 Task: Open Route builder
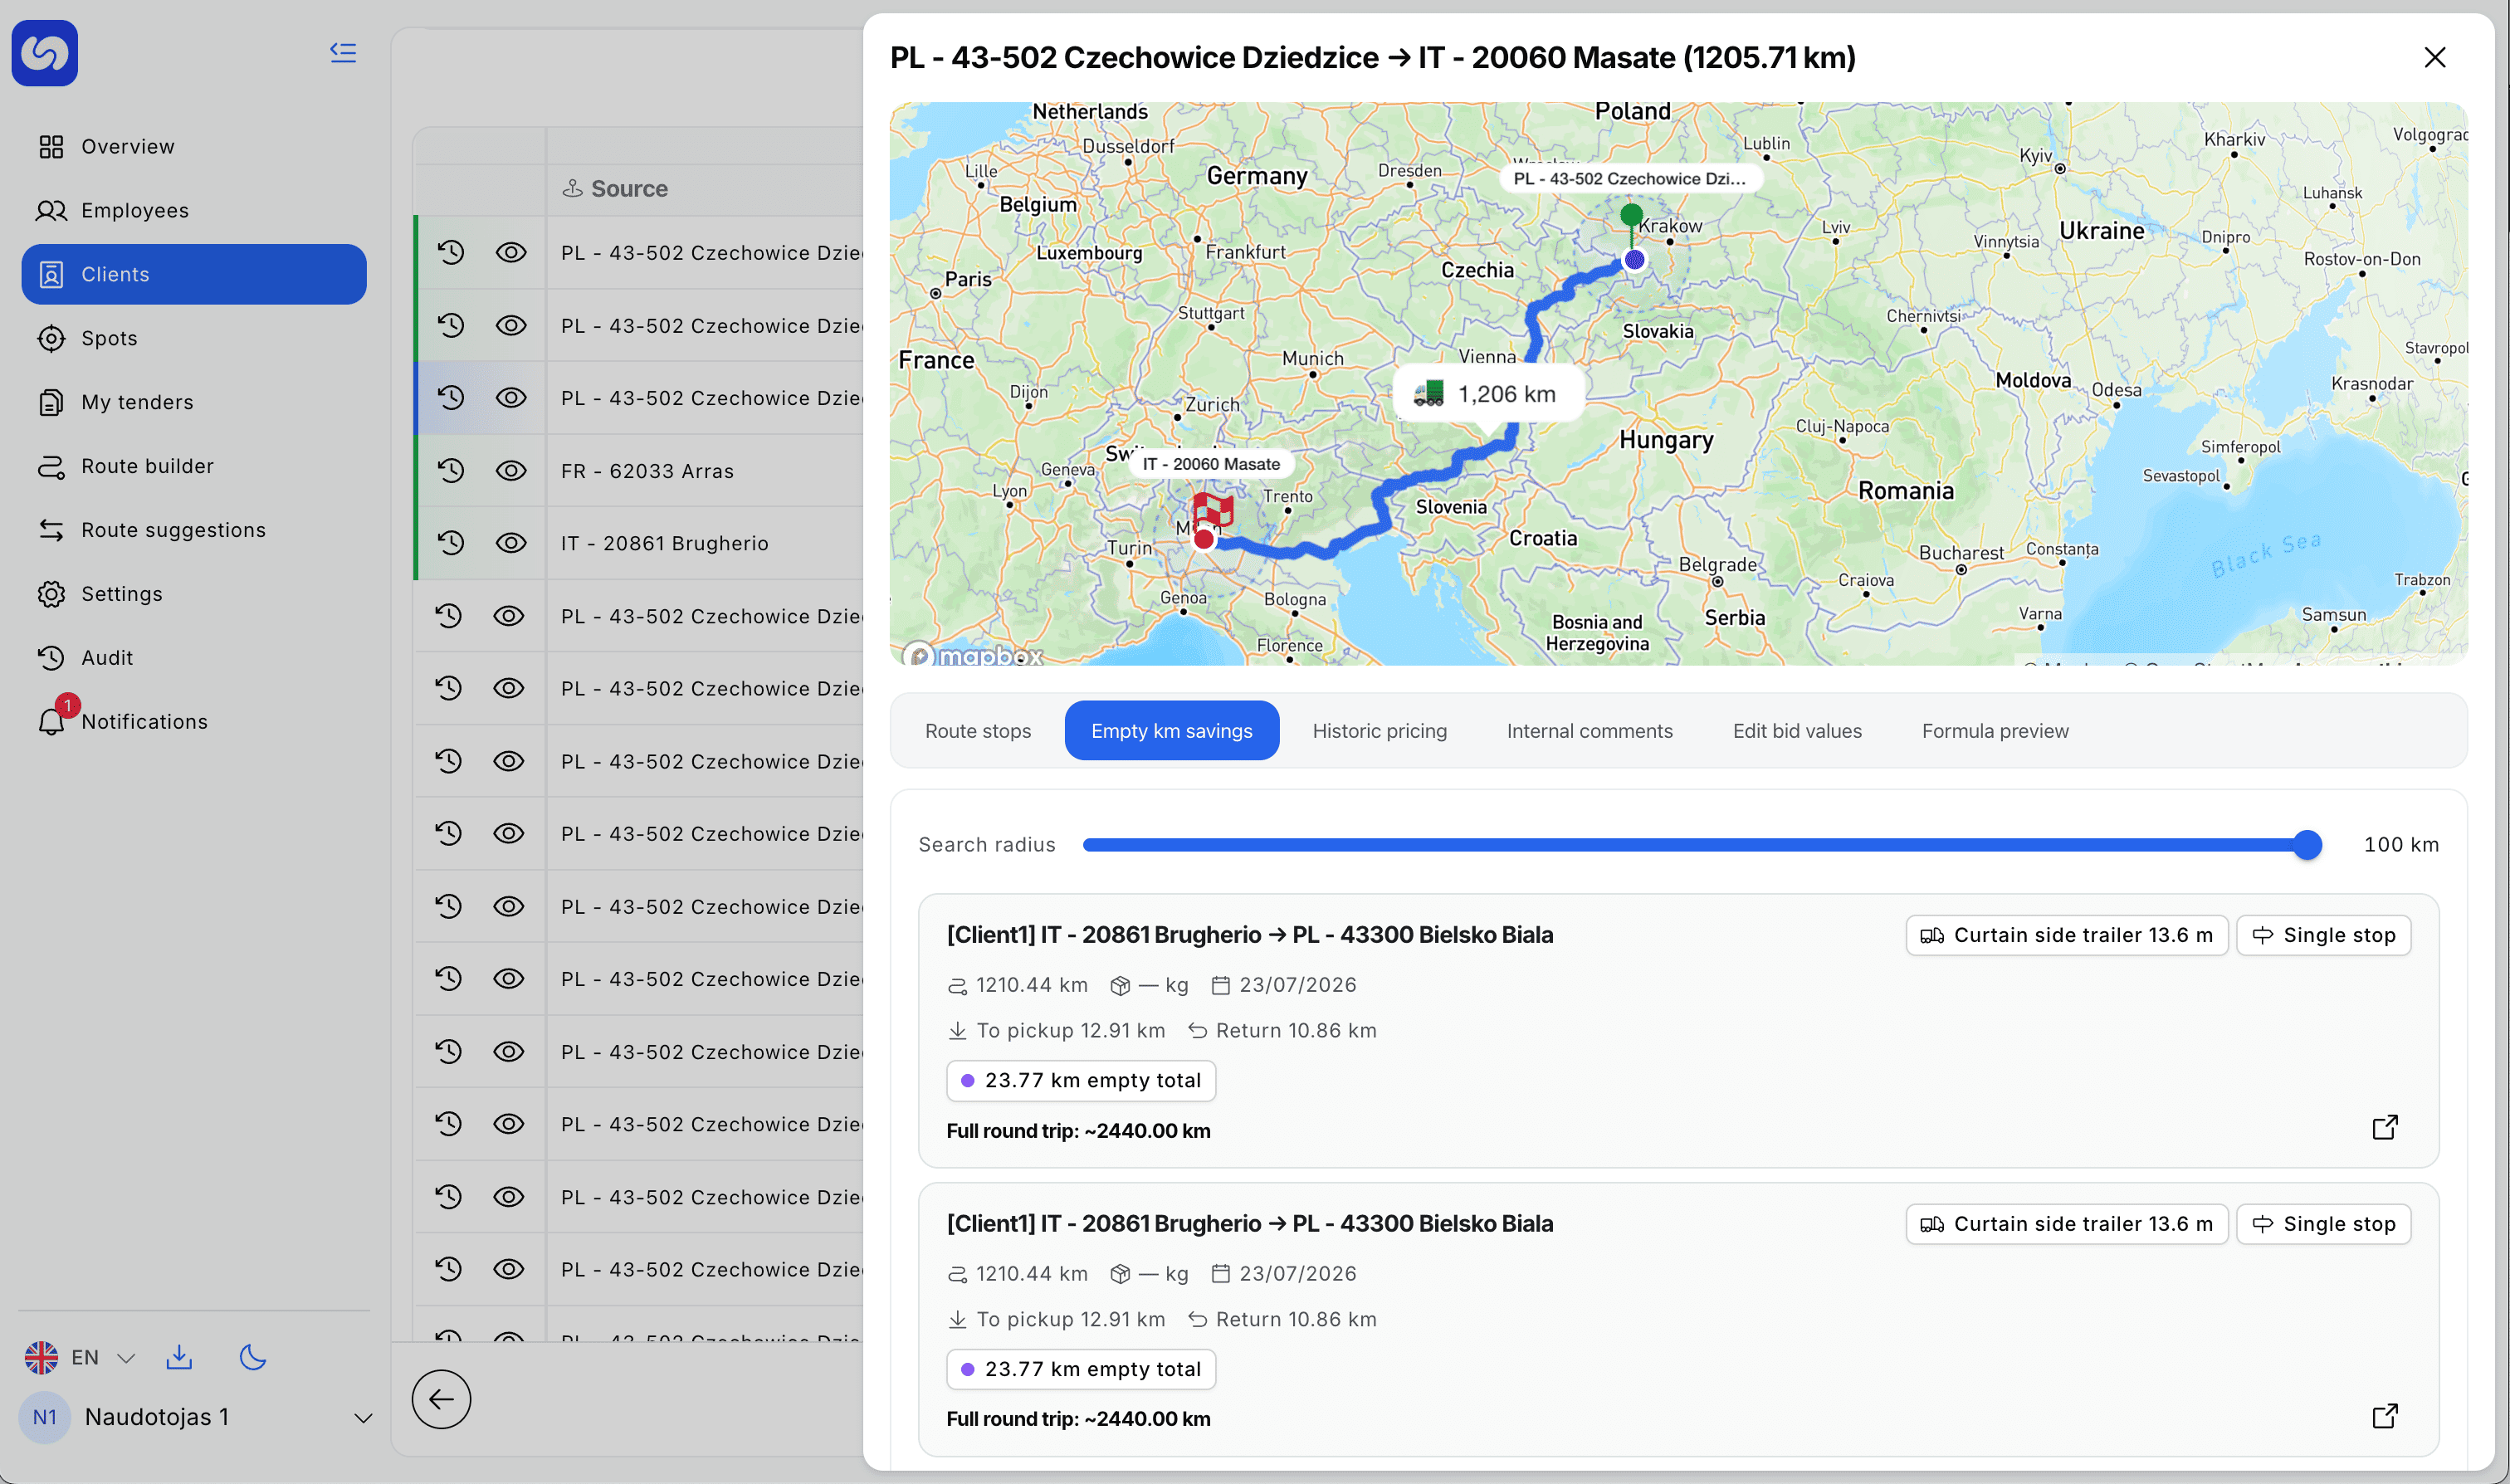click(194, 466)
